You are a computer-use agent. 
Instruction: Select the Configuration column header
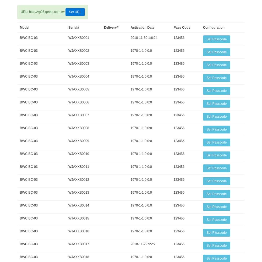point(214,28)
